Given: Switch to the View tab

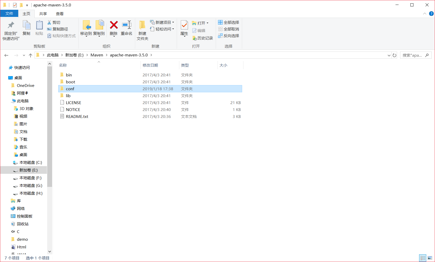Looking at the screenshot, I should 60,14.
